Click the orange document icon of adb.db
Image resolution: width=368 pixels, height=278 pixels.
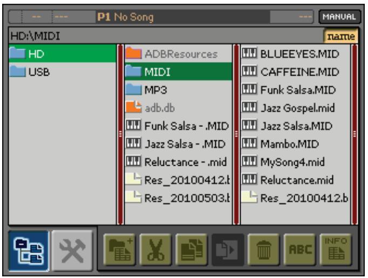133,107
